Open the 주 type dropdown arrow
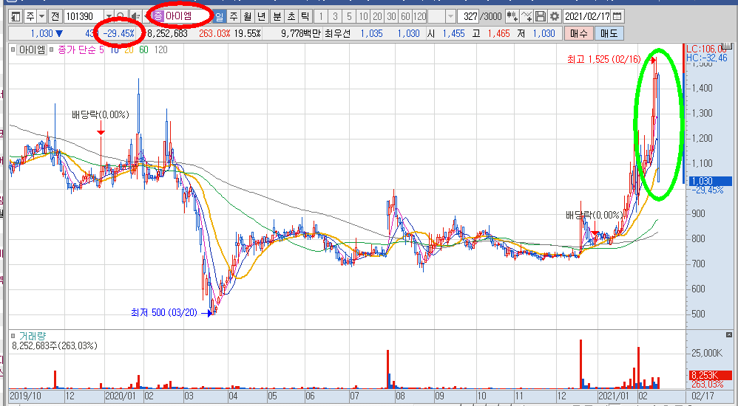The height and width of the screenshot is (406, 738). point(41,16)
